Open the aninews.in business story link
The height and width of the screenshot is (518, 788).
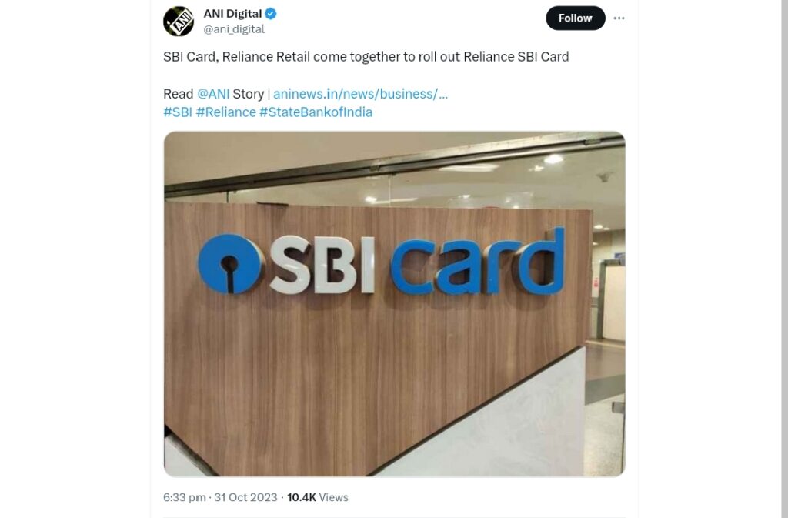coord(360,94)
